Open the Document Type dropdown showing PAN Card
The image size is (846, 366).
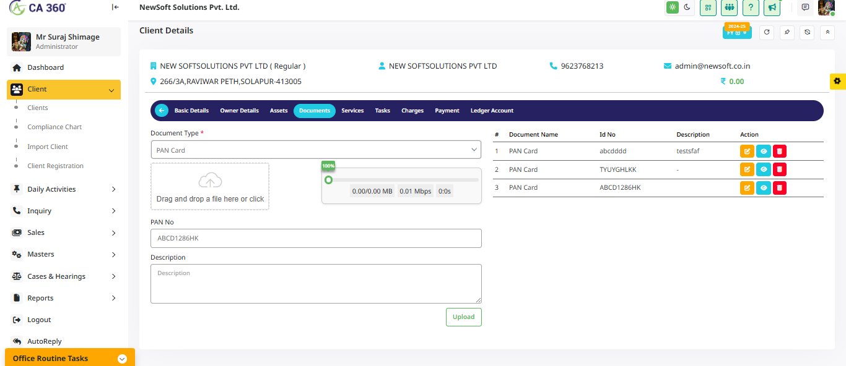tap(316, 150)
